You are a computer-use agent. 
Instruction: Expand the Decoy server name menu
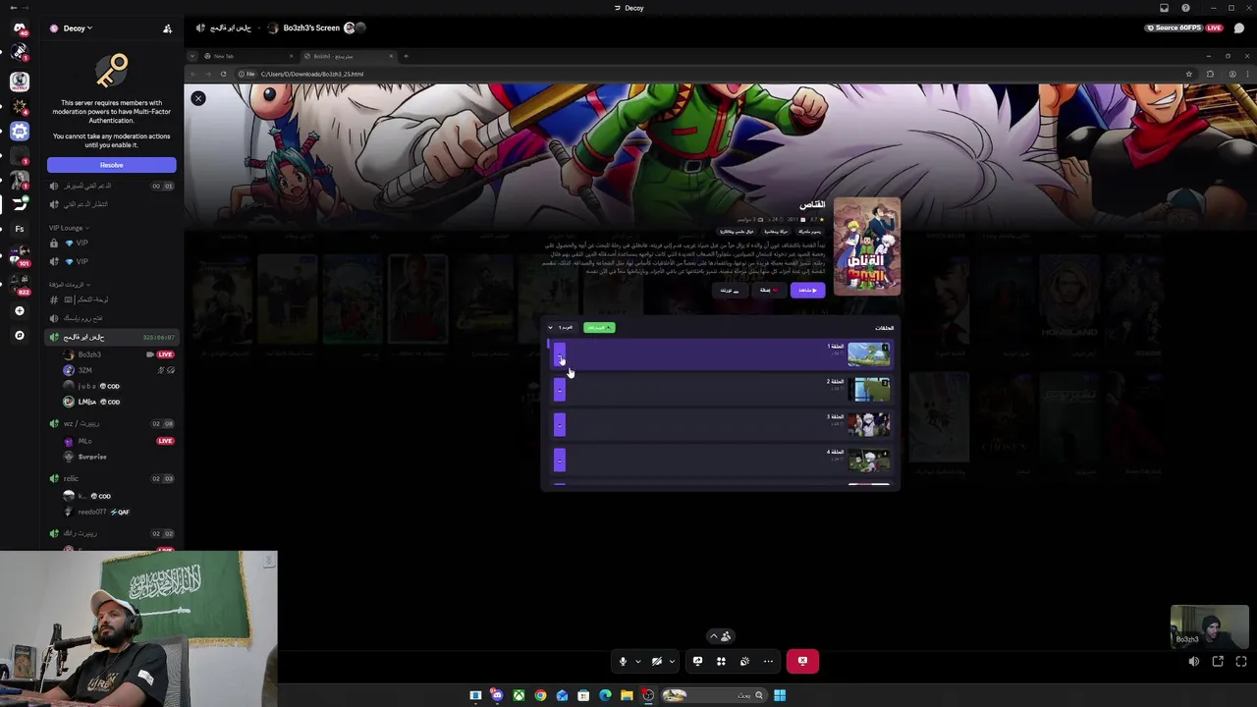click(x=79, y=28)
